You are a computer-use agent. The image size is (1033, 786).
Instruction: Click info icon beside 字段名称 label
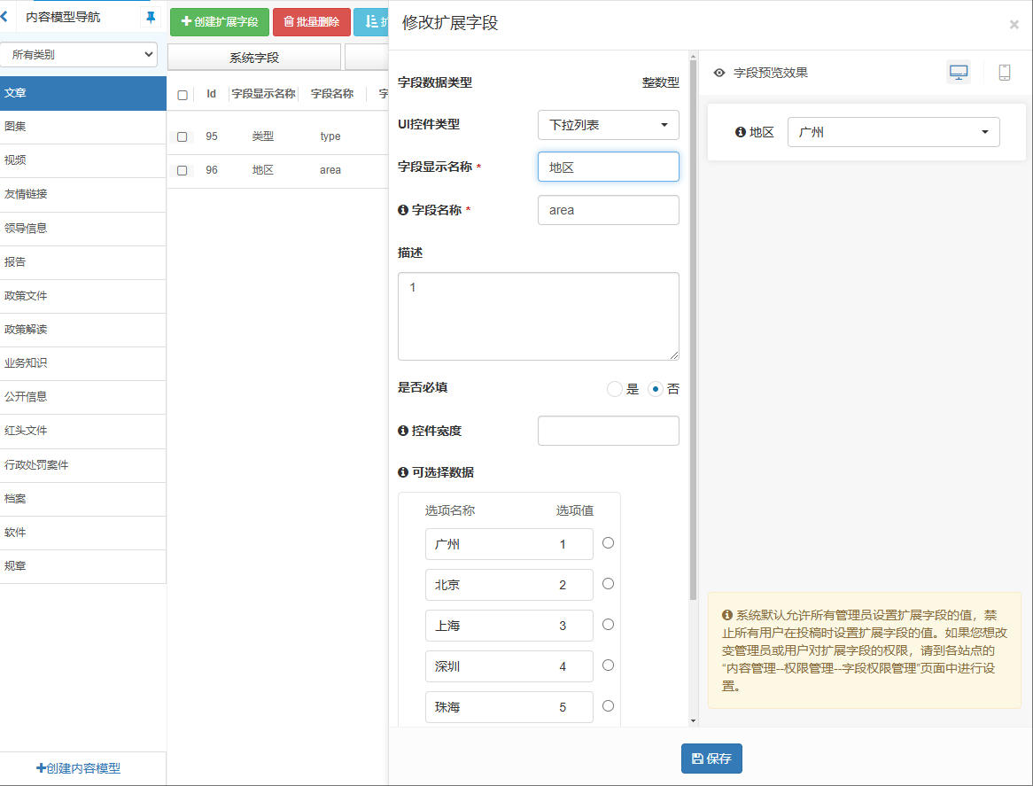(x=403, y=210)
